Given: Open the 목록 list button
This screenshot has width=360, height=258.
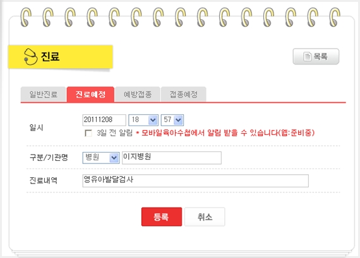Looking at the screenshot, I should (316, 56).
